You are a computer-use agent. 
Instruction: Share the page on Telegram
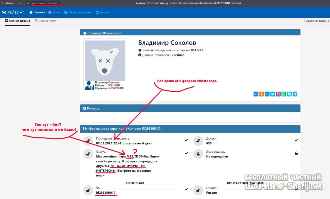tap(295, 94)
